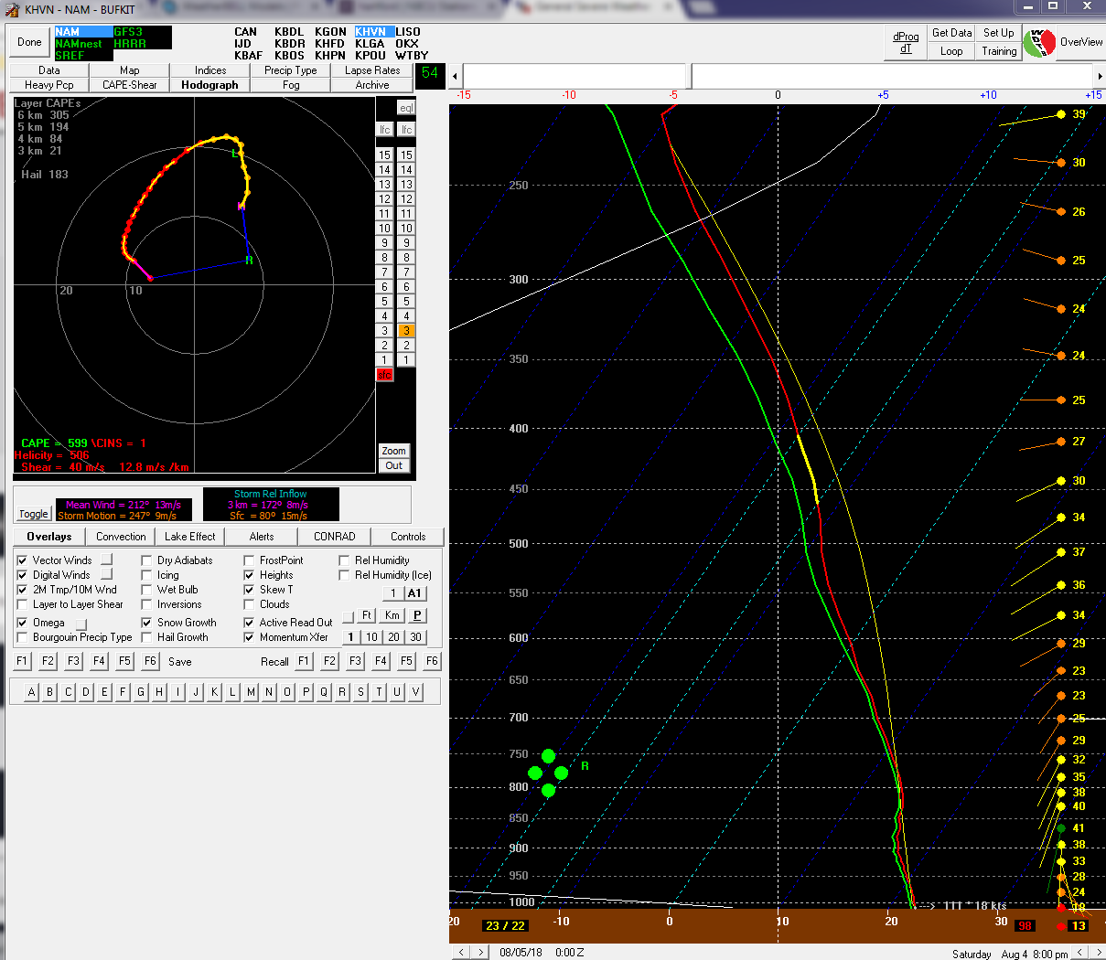Screen dimensions: 1106x960
Task: Click letter key A in preset row
Action: tap(31, 692)
